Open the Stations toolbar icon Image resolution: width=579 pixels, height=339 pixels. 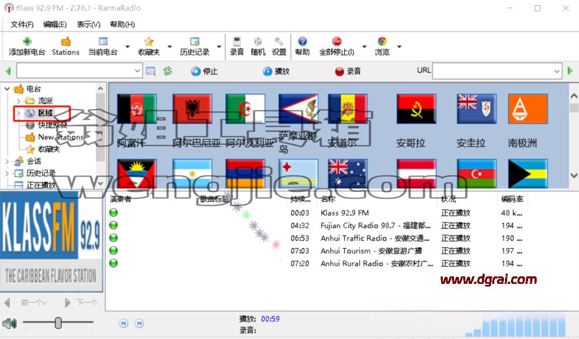pyautogui.click(x=66, y=41)
